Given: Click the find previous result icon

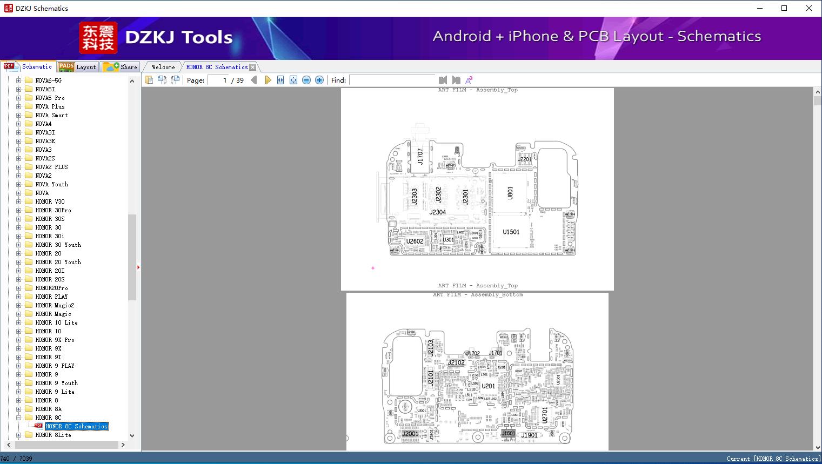Looking at the screenshot, I should (443, 80).
